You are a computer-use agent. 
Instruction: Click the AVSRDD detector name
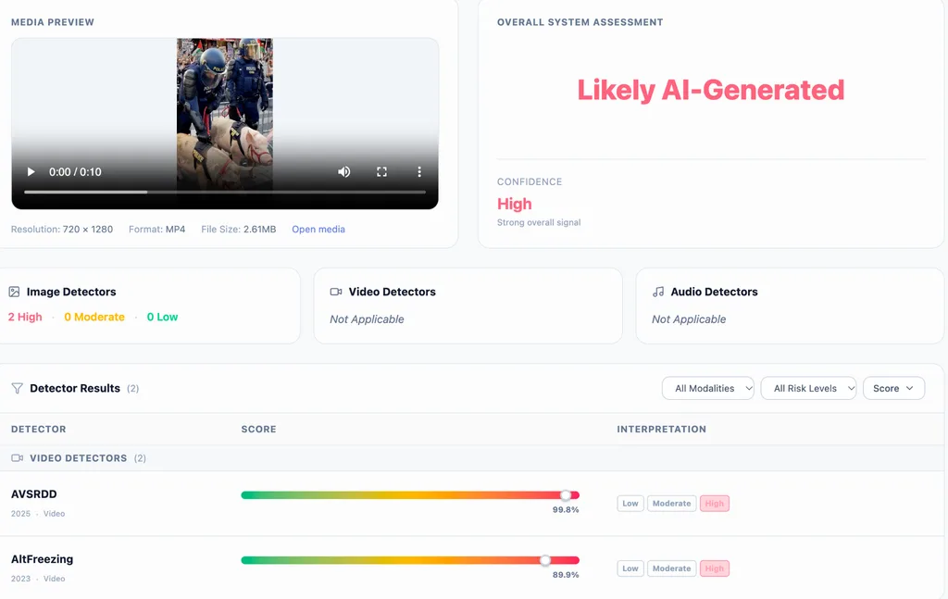pos(34,494)
